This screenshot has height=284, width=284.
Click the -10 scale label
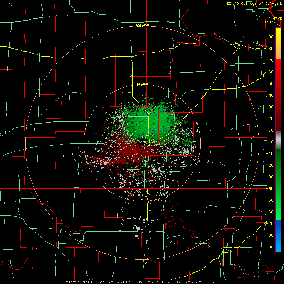[x=270, y=154]
